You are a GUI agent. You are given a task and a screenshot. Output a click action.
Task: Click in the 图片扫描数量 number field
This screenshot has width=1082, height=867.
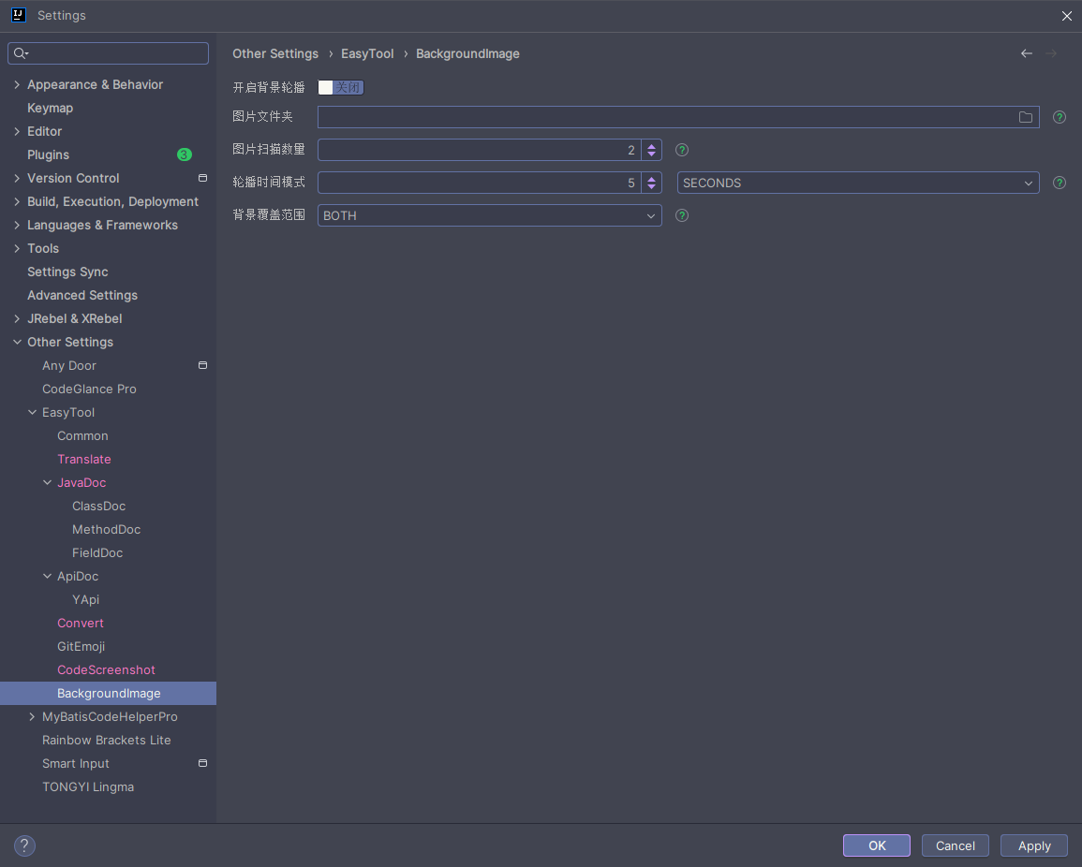click(x=479, y=150)
